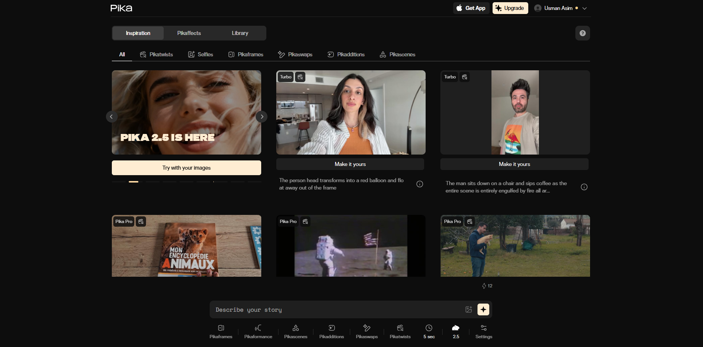Show info for the red balloon prompt
703x347 pixels.
tap(419, 184)
